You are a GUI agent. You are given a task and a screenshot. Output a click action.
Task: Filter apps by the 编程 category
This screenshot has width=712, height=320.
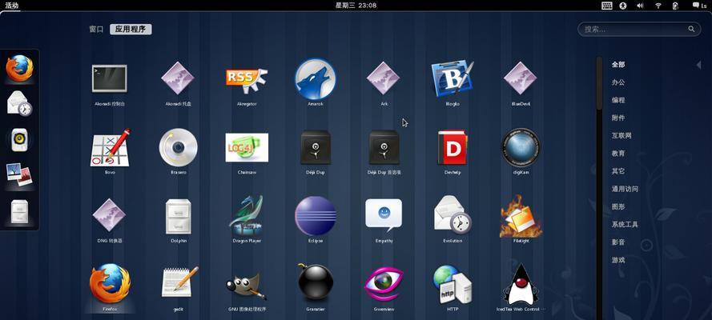tap(618, 100)
